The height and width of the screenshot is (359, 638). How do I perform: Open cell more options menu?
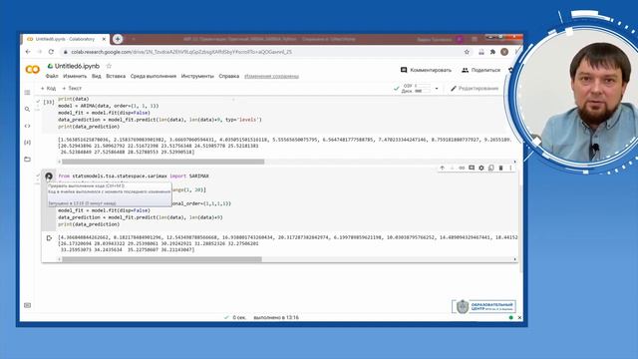click(x=510, y=168)
